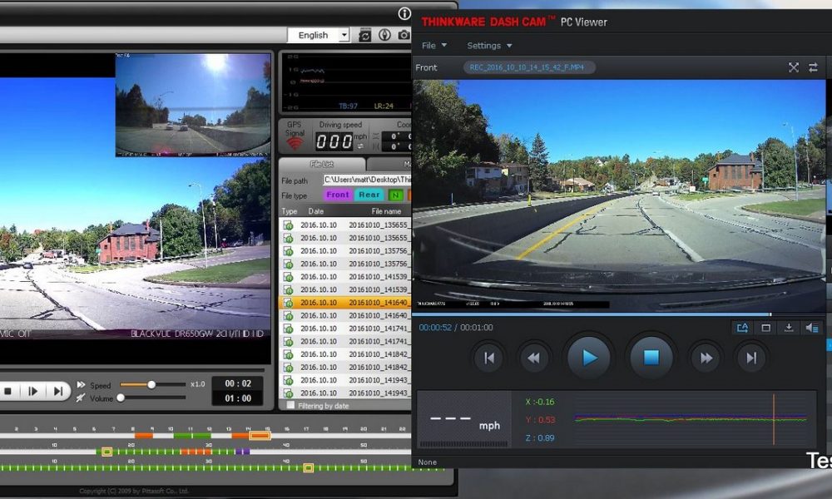
Task: Select the highlighted marker on the bottom timeline
Action: 309,467
